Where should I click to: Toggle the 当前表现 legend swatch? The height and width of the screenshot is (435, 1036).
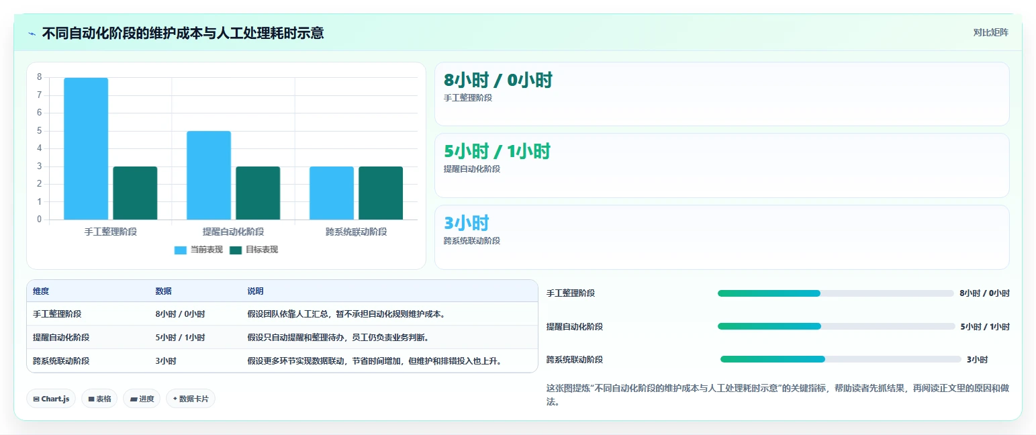181,250
